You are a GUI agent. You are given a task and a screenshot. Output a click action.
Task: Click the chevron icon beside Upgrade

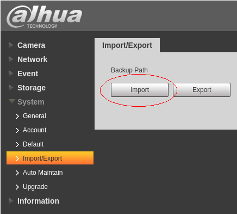17,187
